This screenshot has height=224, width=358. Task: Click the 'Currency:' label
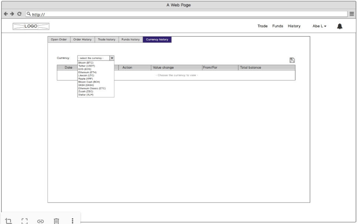coord(63,58)
